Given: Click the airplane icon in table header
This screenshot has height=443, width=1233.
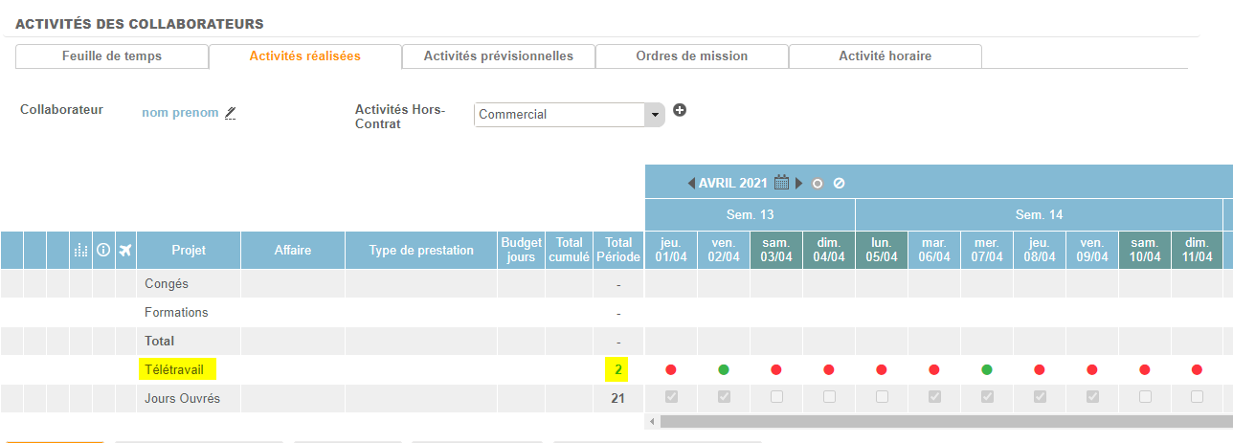Looking at the screenshot, I should coord(125,251).
